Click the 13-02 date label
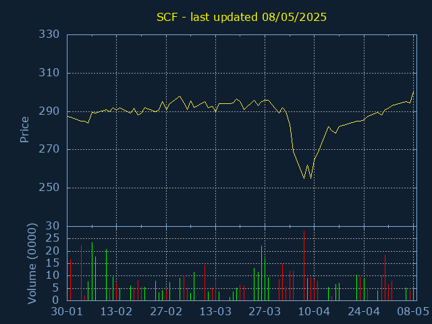The width and height of the screenshot is (432, 324). [116, 312]
